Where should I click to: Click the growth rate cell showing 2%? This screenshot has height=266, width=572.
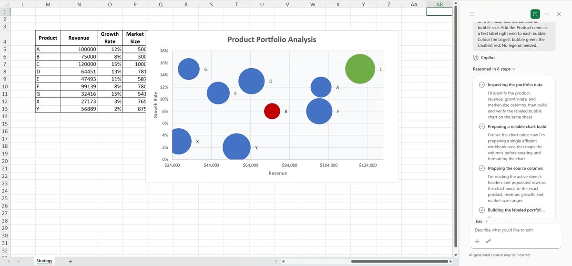(x=110, y=109)
